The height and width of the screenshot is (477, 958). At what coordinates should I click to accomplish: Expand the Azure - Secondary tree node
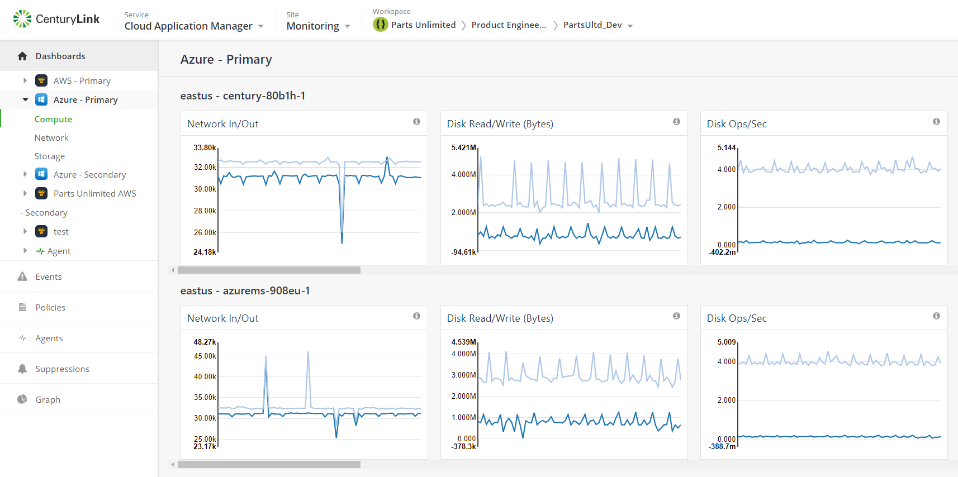coord(25,174)
